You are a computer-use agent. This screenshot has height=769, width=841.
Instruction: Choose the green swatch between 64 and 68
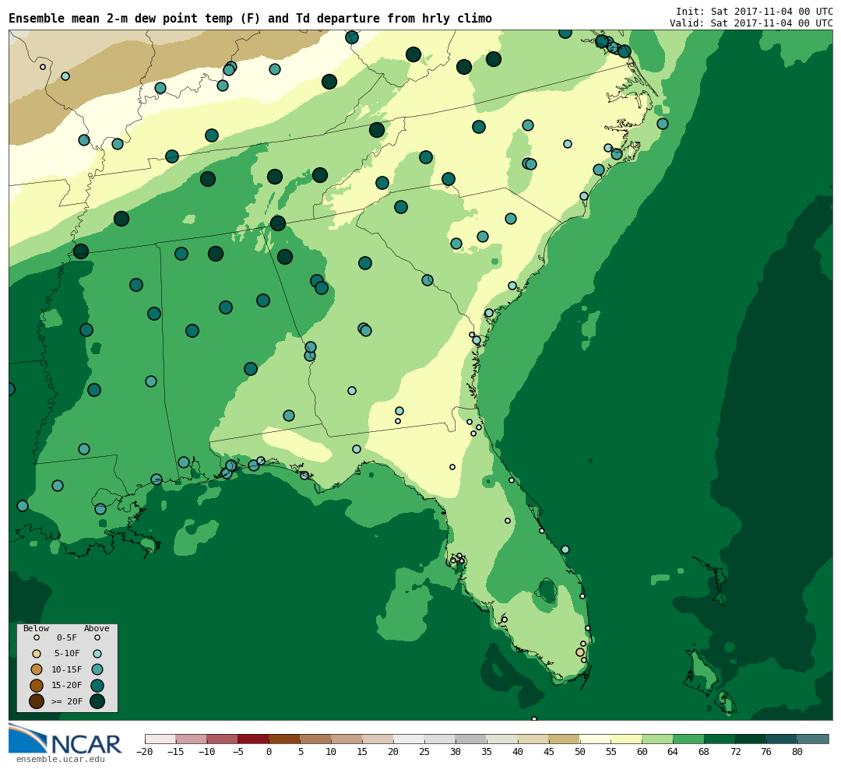689,739
